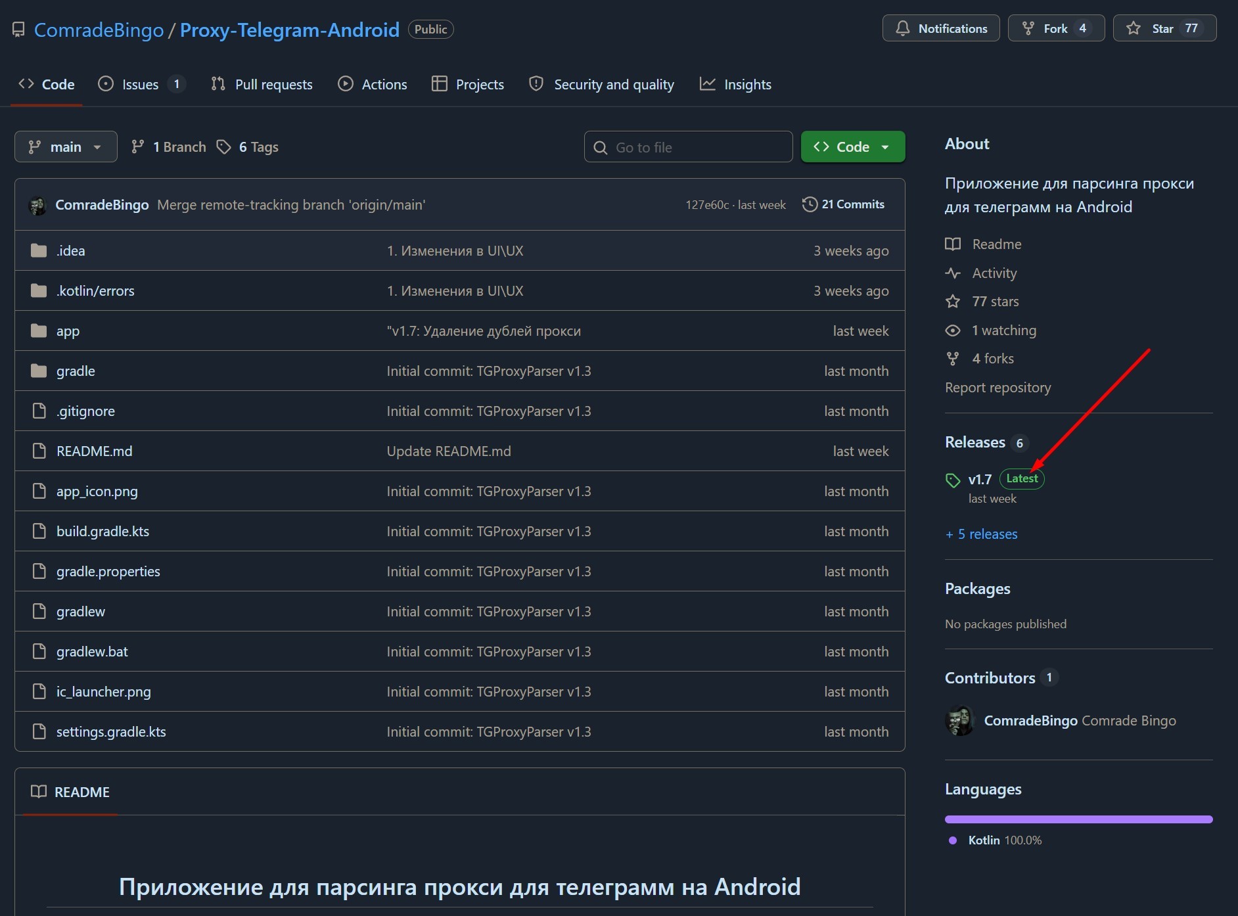Viewport: 1238px width, 916px height.
Task: Click the Report repository link
Action: coord(998,387)
